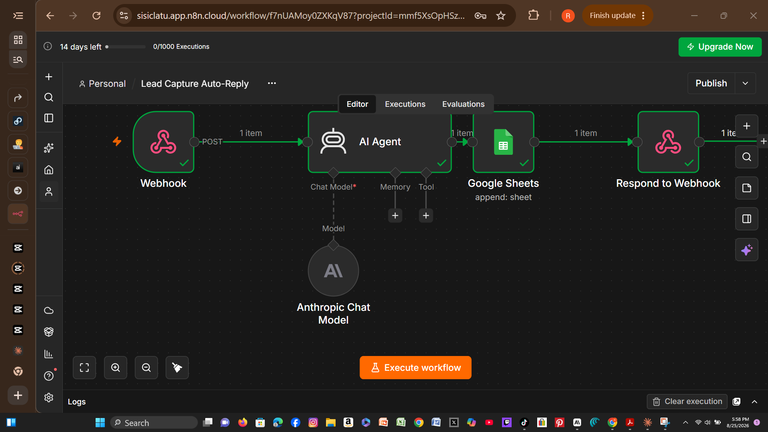
Task: Add a new node from right panel plus
Action: [x=746, y=126]
